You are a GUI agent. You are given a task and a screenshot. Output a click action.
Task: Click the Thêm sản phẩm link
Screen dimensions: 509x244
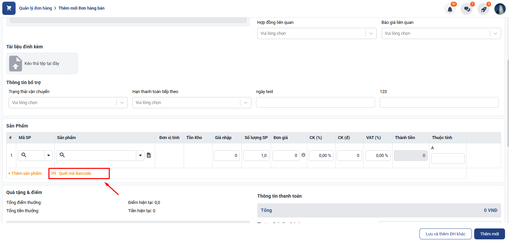(x=25, y=173)
